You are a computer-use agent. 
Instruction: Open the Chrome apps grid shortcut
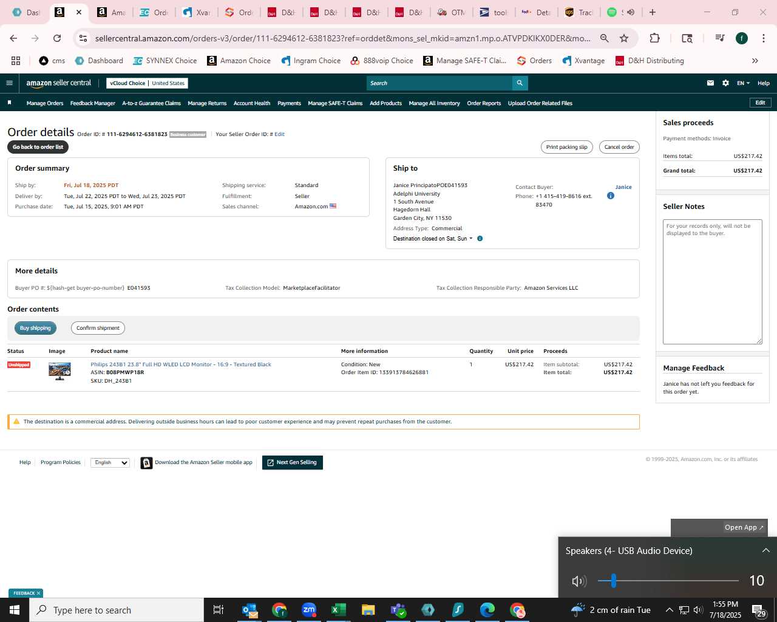tap(16, 61)
